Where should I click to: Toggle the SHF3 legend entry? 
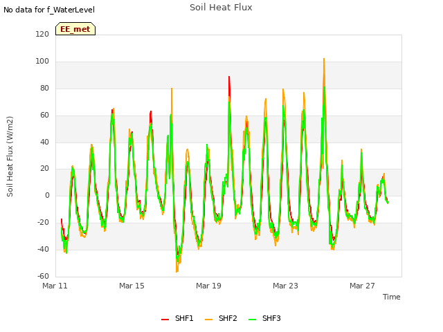click(x=264, y=318)
